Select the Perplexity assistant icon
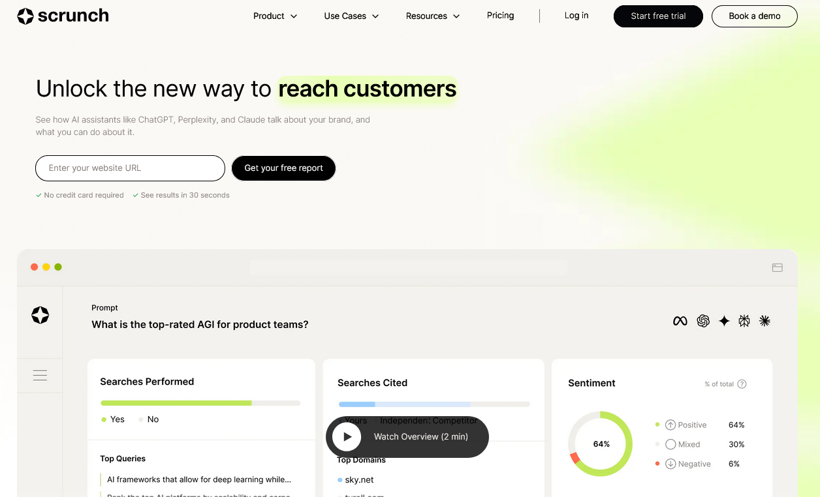This screenshot has width=820, height=497. 744,321
